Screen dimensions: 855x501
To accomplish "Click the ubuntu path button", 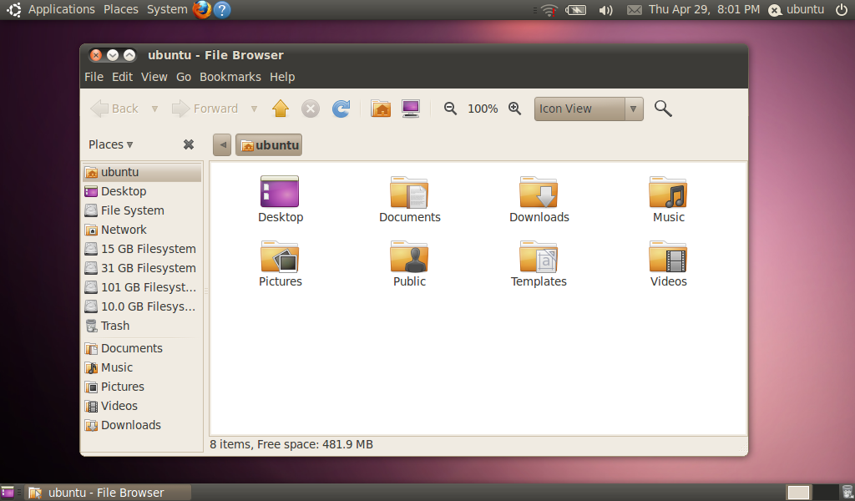I will click(x=269, y=145).
